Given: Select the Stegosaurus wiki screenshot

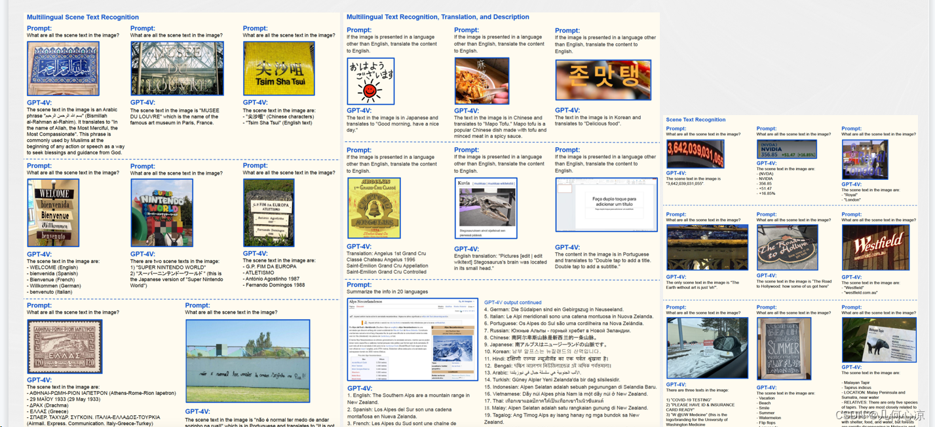Looking at the screenshot, I should click(486, 208).
